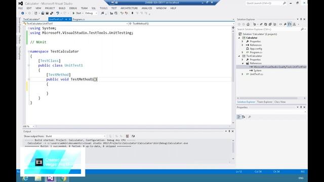Click the Undo toolbar icon
This screenshot has height=182, width=324.
pos(58,13)
